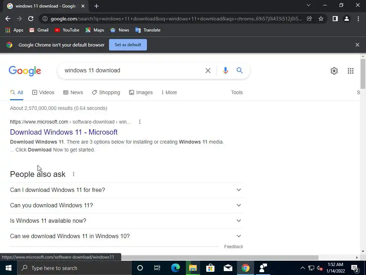366x275 pixels.
Task: Clear the search box with X
Action: [208, 71]
